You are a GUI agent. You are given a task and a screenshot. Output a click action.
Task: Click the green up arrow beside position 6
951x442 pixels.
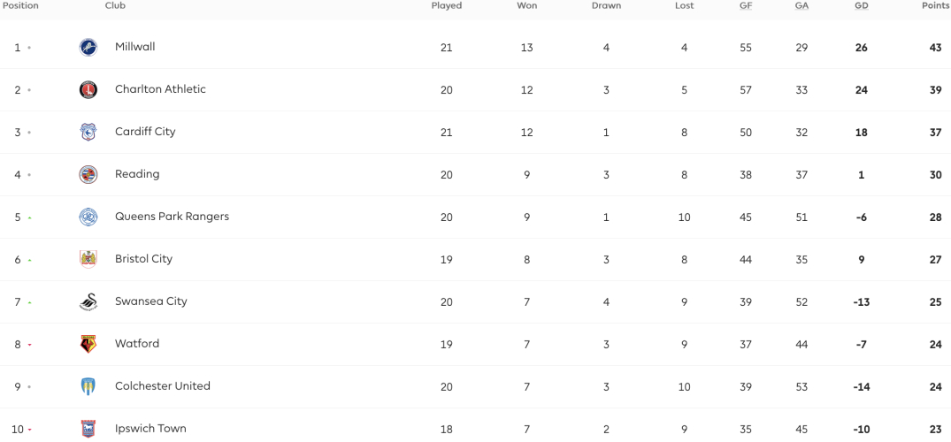pos(29,260)
